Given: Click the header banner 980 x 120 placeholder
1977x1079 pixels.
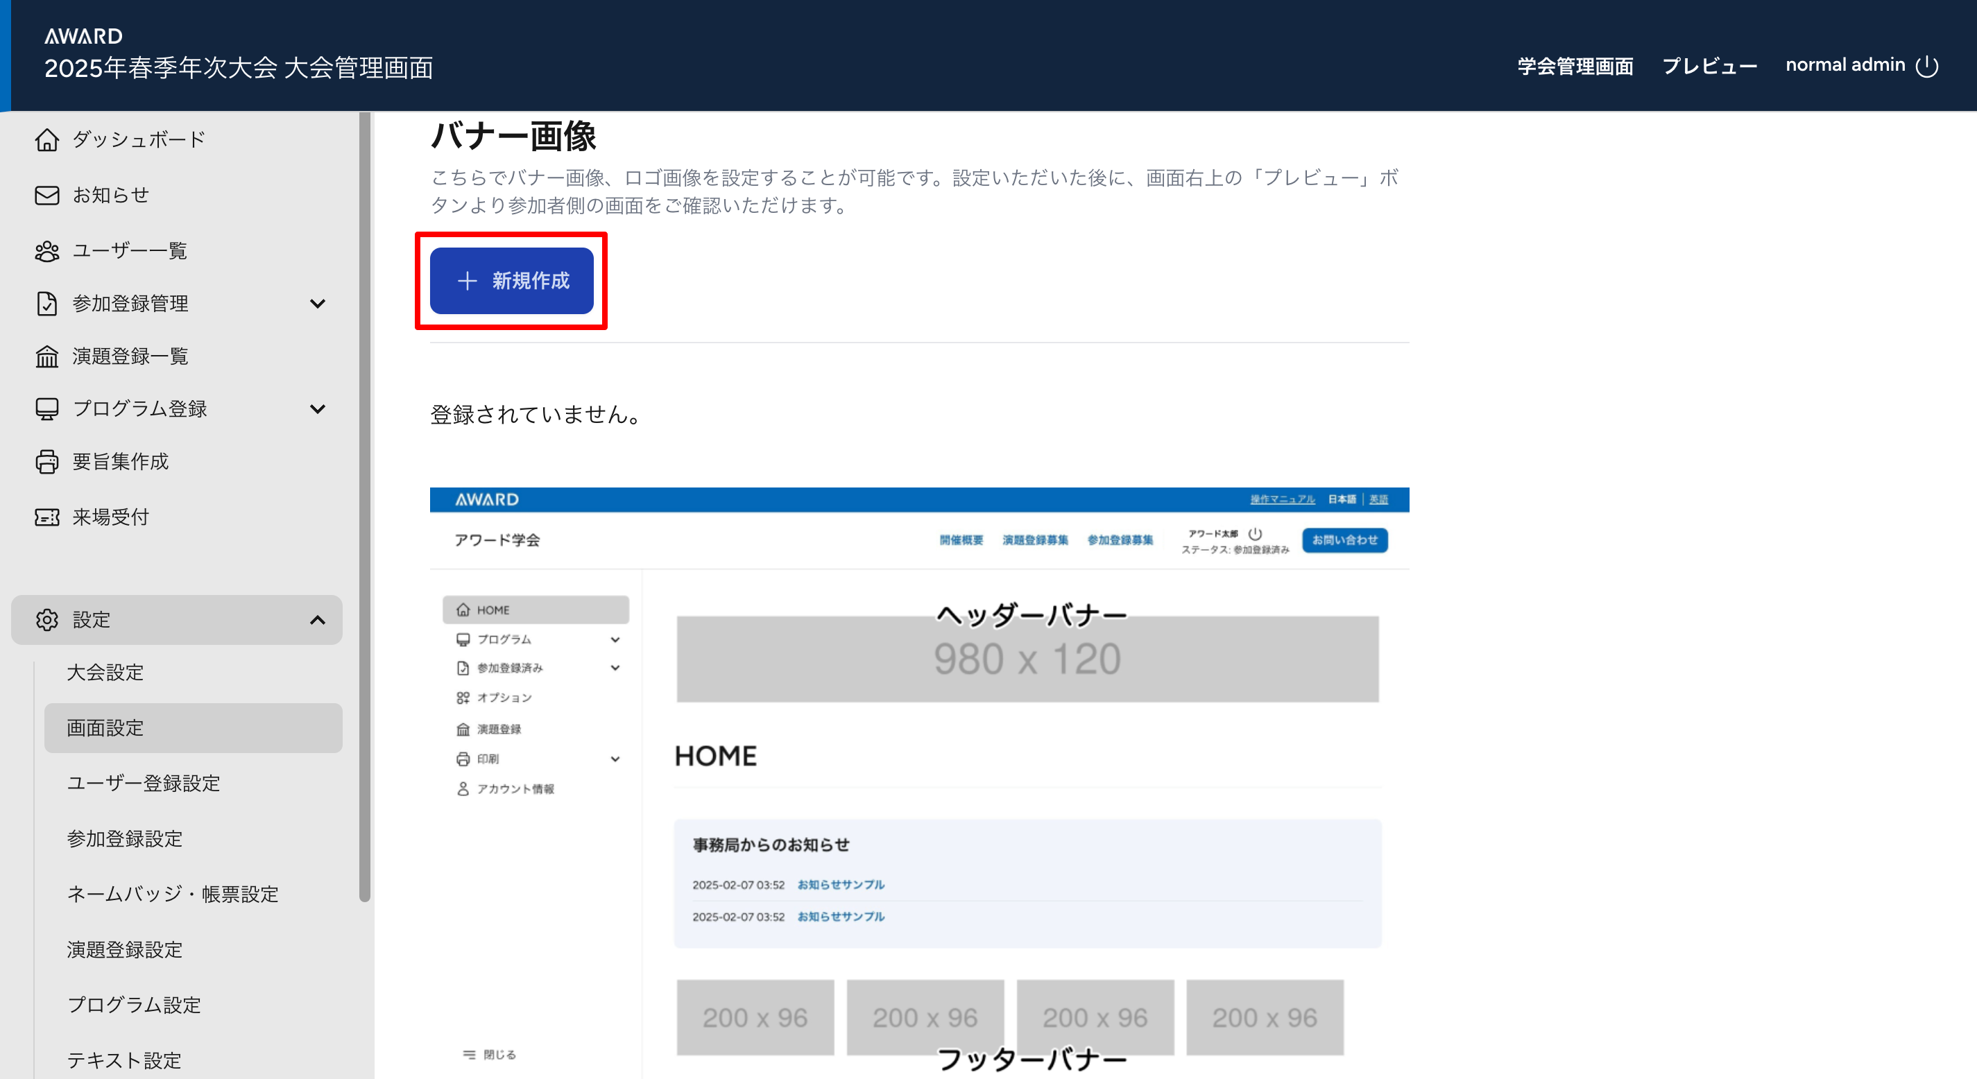Looking at the screenshot, I should [x=1027, y=659].
